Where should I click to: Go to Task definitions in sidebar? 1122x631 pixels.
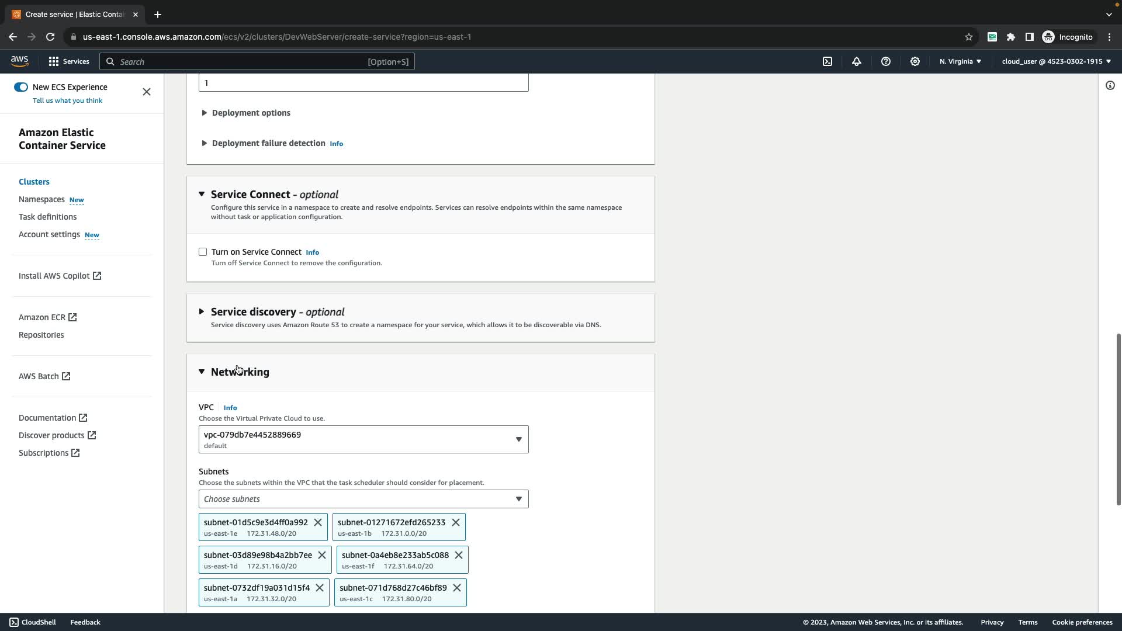[x=47, y=217]
